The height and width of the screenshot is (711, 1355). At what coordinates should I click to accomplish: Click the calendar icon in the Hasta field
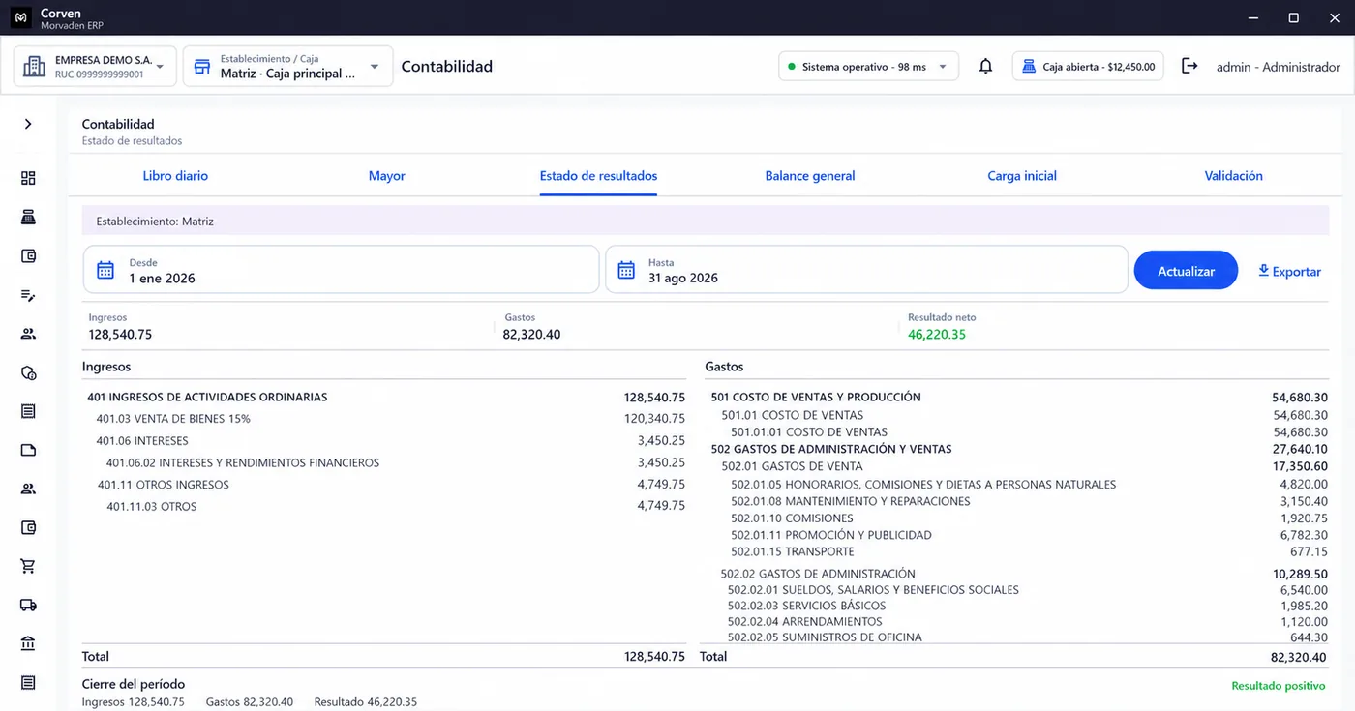[626, 270]
